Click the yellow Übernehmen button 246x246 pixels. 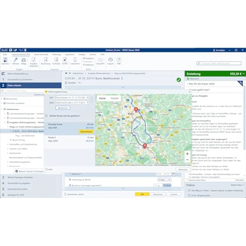coord(86,131)
